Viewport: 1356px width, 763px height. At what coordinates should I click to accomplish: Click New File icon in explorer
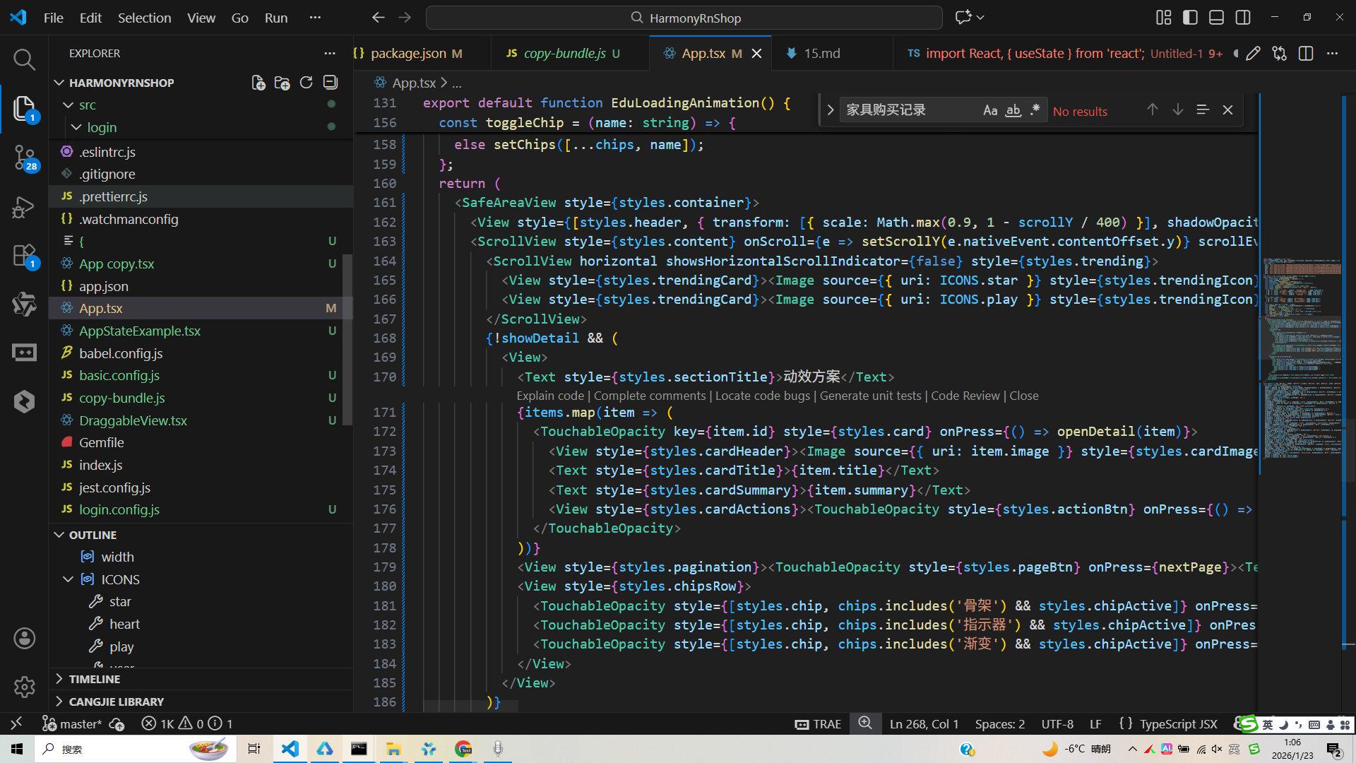pos(258,83)
